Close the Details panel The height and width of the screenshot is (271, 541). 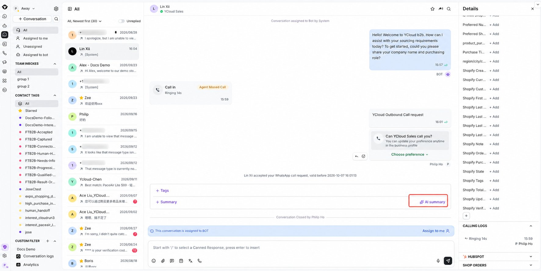pyautogui.click(x=532, y=9)
